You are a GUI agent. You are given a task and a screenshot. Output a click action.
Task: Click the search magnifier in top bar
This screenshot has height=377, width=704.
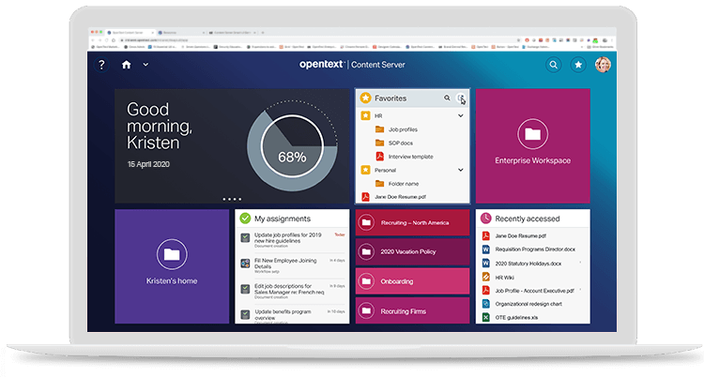point(554,65)
